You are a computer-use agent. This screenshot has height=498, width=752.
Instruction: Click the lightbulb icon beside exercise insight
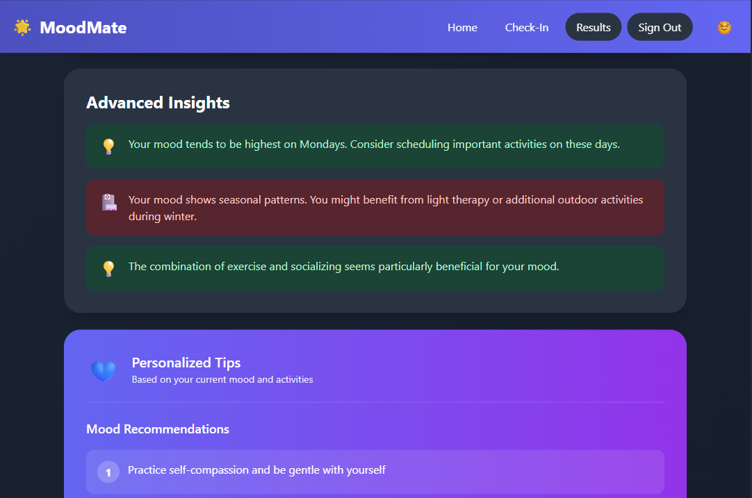point(109,268)
